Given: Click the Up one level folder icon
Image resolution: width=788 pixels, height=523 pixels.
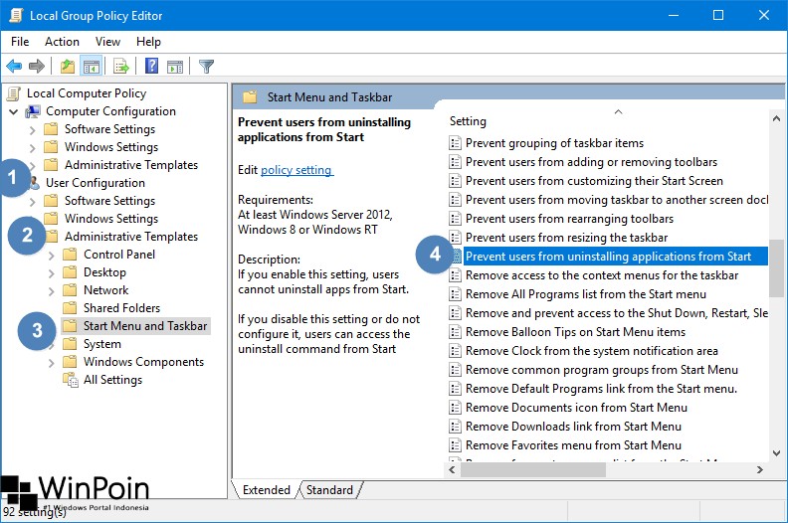Looking at the screenshot, I should coord(67,66).
